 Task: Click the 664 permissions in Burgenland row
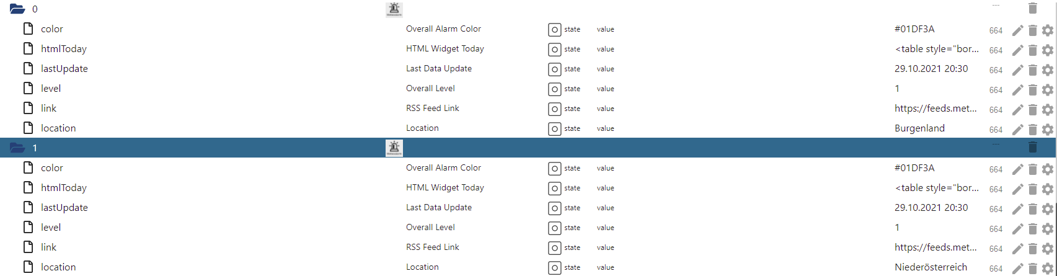point(996,130)
